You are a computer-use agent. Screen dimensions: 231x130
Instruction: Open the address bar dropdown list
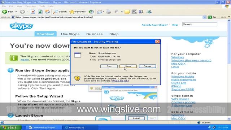204,17
